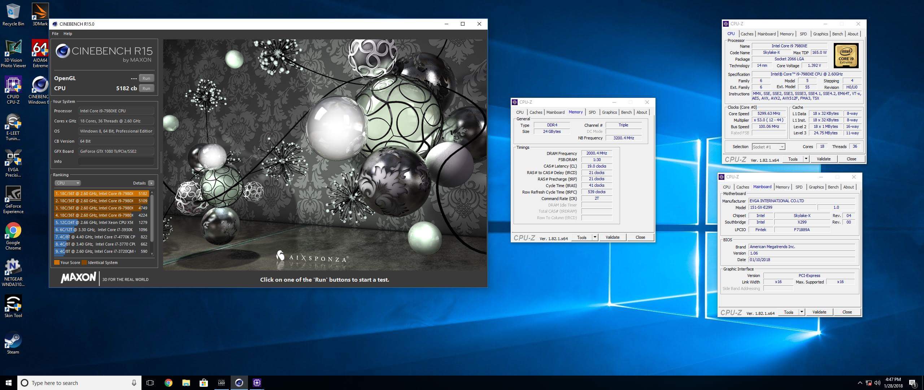Open the Socket #1 selection dropdown
924x390 pixels.
click(768, 147)
